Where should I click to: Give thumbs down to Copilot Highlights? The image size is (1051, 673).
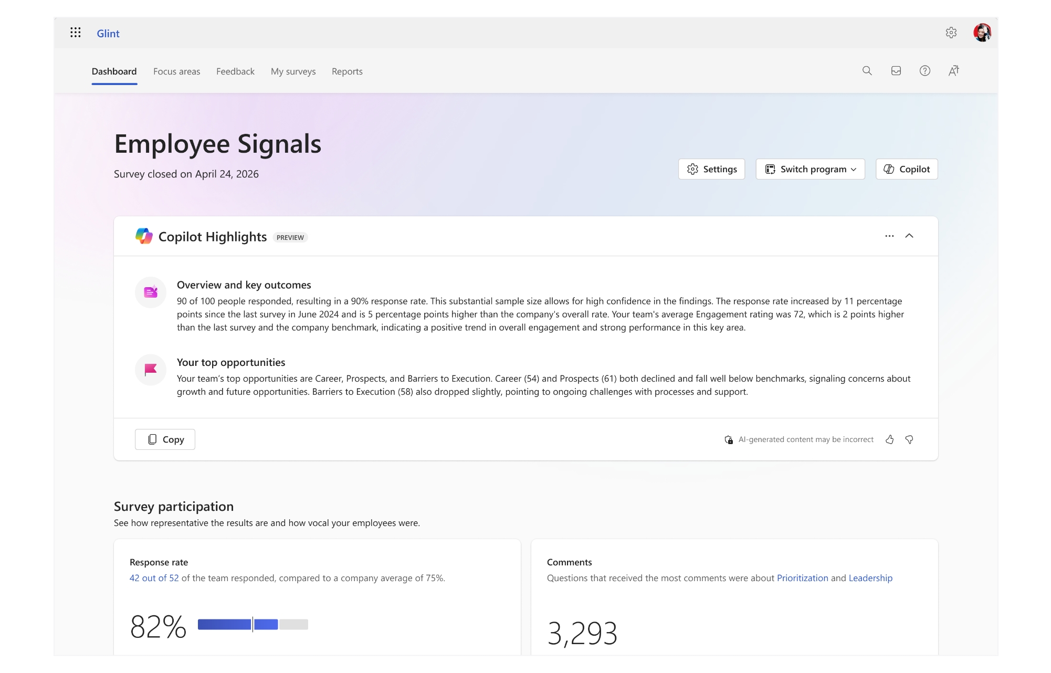910,439
